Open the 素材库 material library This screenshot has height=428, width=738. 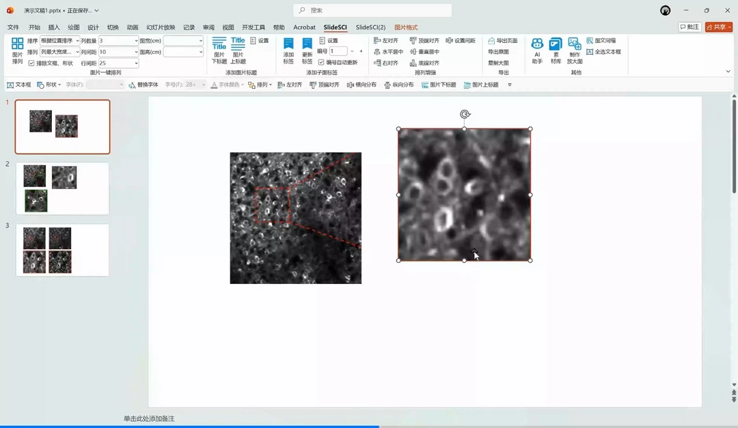pyautogui.click(x=556, y=51)
